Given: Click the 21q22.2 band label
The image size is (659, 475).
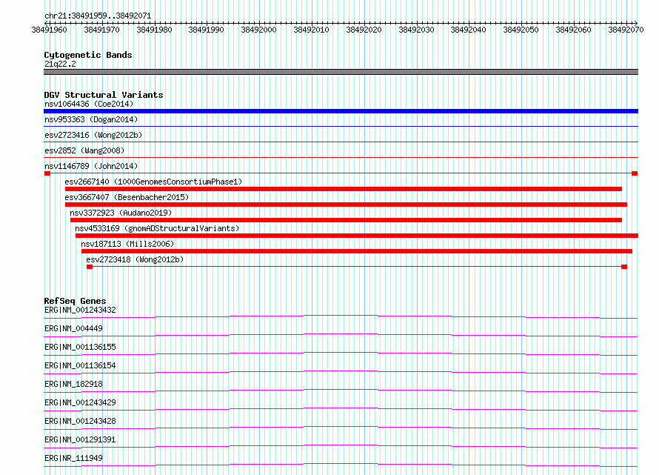Looking at the screenshot, I should [60, 64].
